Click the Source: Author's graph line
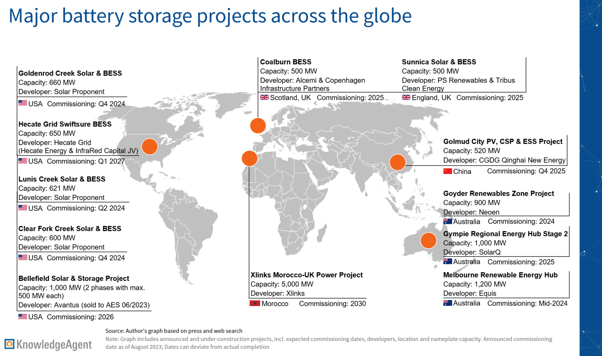Viewport: 602px width, 356px height. pos(174,331)
